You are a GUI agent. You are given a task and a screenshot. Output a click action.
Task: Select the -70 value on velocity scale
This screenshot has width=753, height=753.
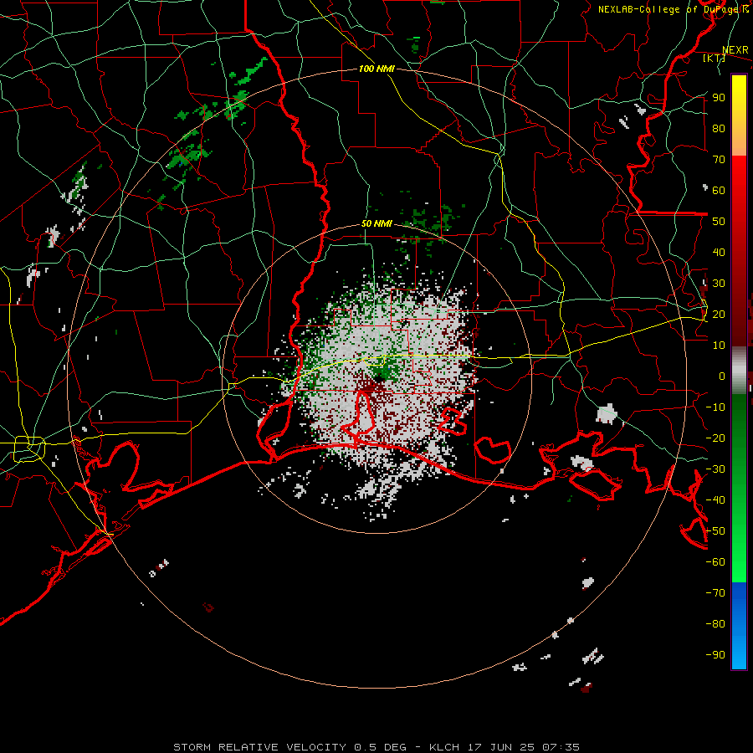715,593
